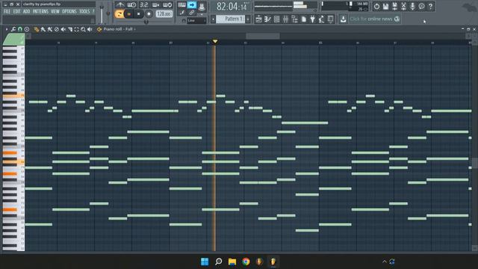478x269 pixels.
Task: Toggle loop recording
Action: click(167, 5)
